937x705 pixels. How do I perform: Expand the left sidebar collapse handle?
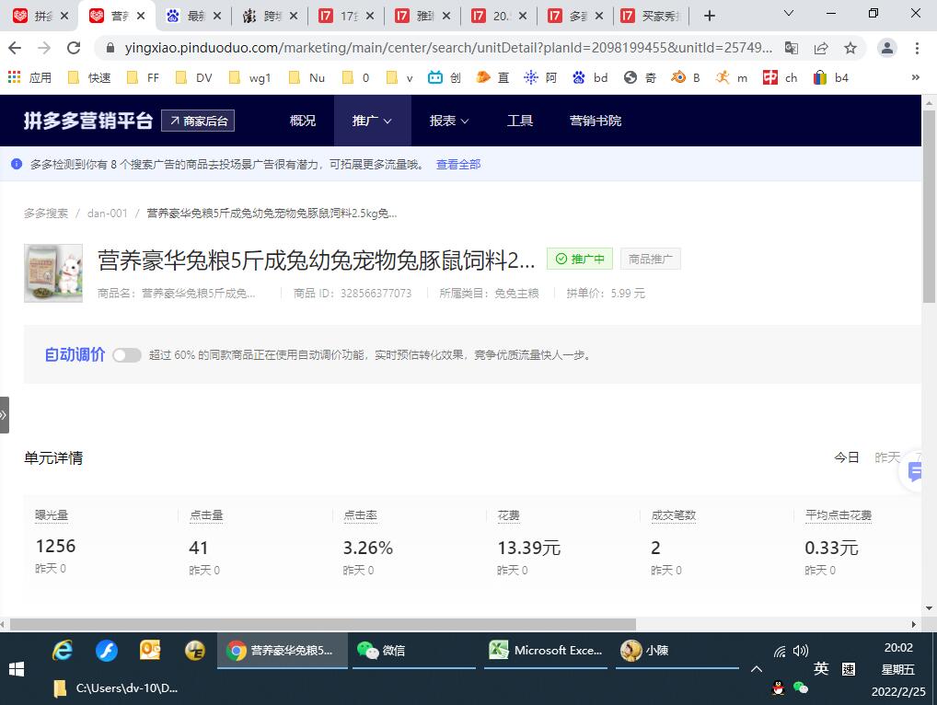(x=4, y=415)
